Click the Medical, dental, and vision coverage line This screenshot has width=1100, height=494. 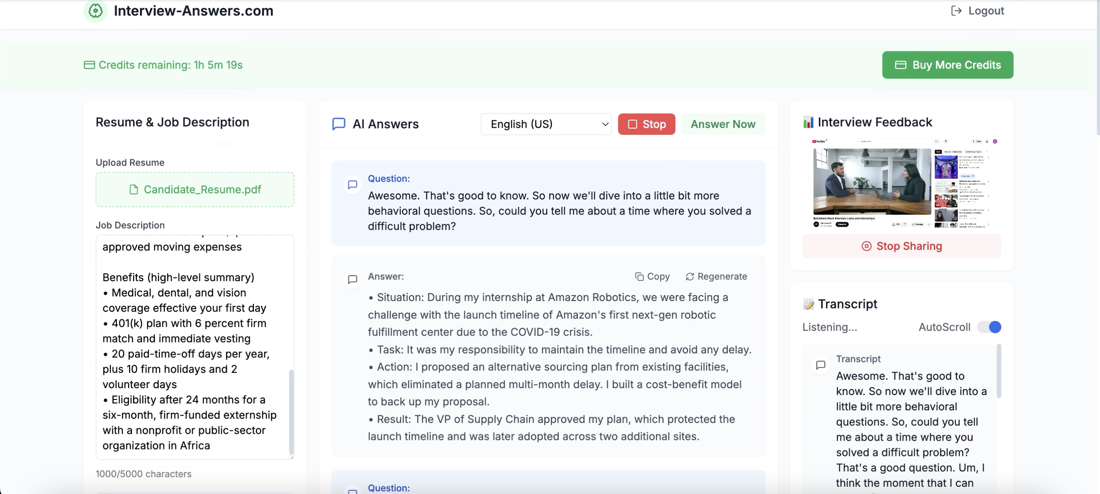point(184,301)
